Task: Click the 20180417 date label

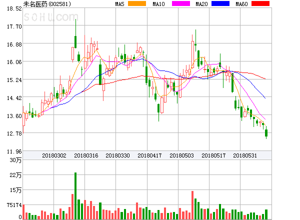Action: click(149, 155)
